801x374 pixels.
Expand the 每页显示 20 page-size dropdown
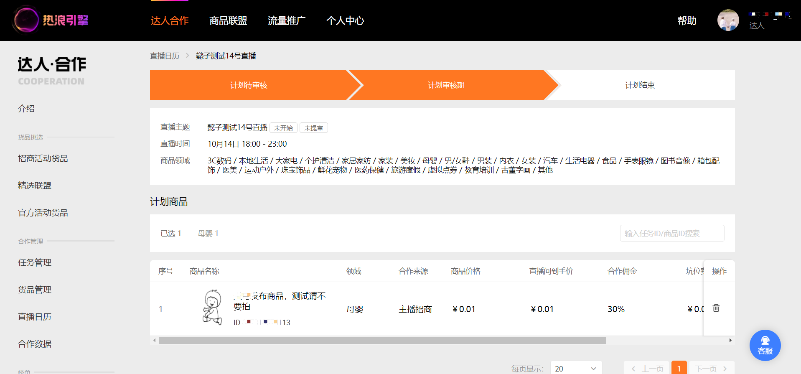[x=576, y=369]
